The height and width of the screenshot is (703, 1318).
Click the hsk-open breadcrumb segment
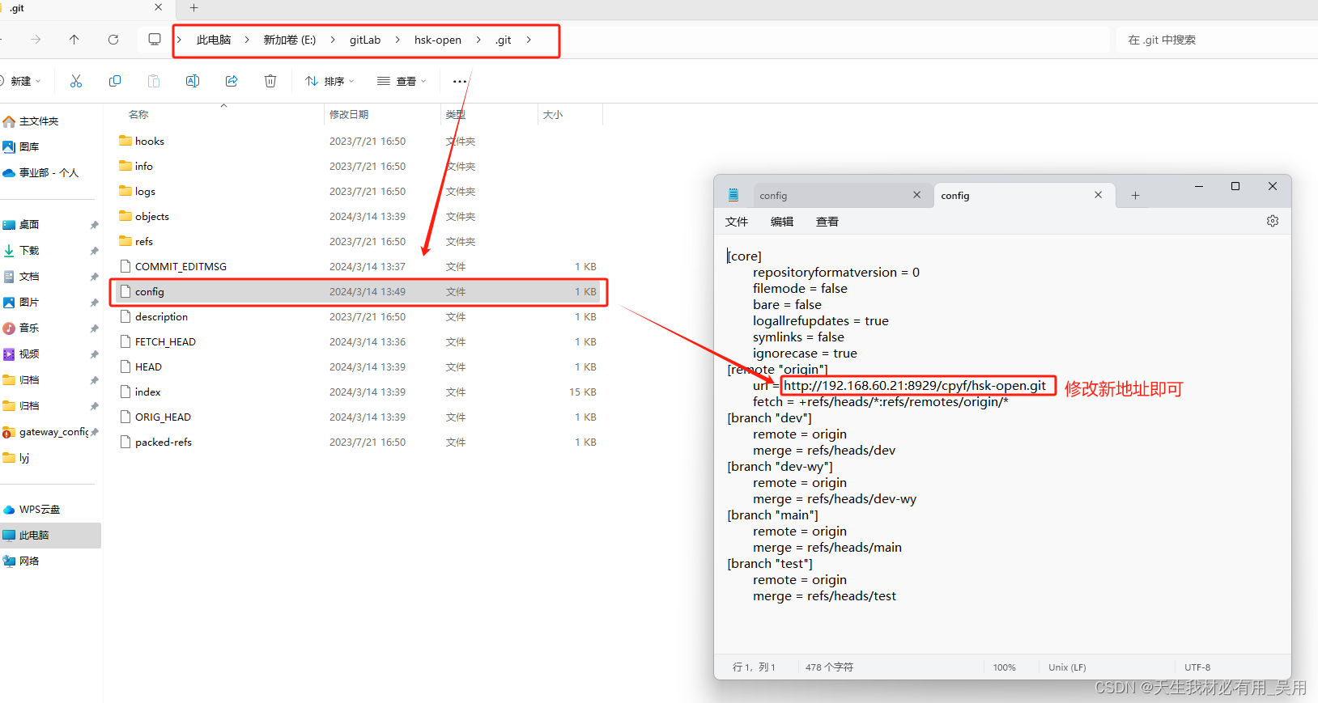[x=438, y=40]
